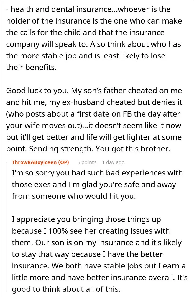Click the reply line starting 'I'm so sorry you had'
Screen dimensions: 194x297
97,173
